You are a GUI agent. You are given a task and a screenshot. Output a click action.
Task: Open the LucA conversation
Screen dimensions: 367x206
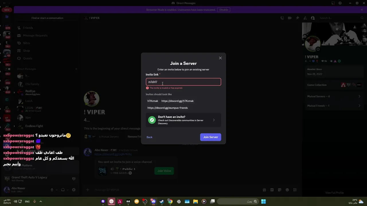click(47, 101)
